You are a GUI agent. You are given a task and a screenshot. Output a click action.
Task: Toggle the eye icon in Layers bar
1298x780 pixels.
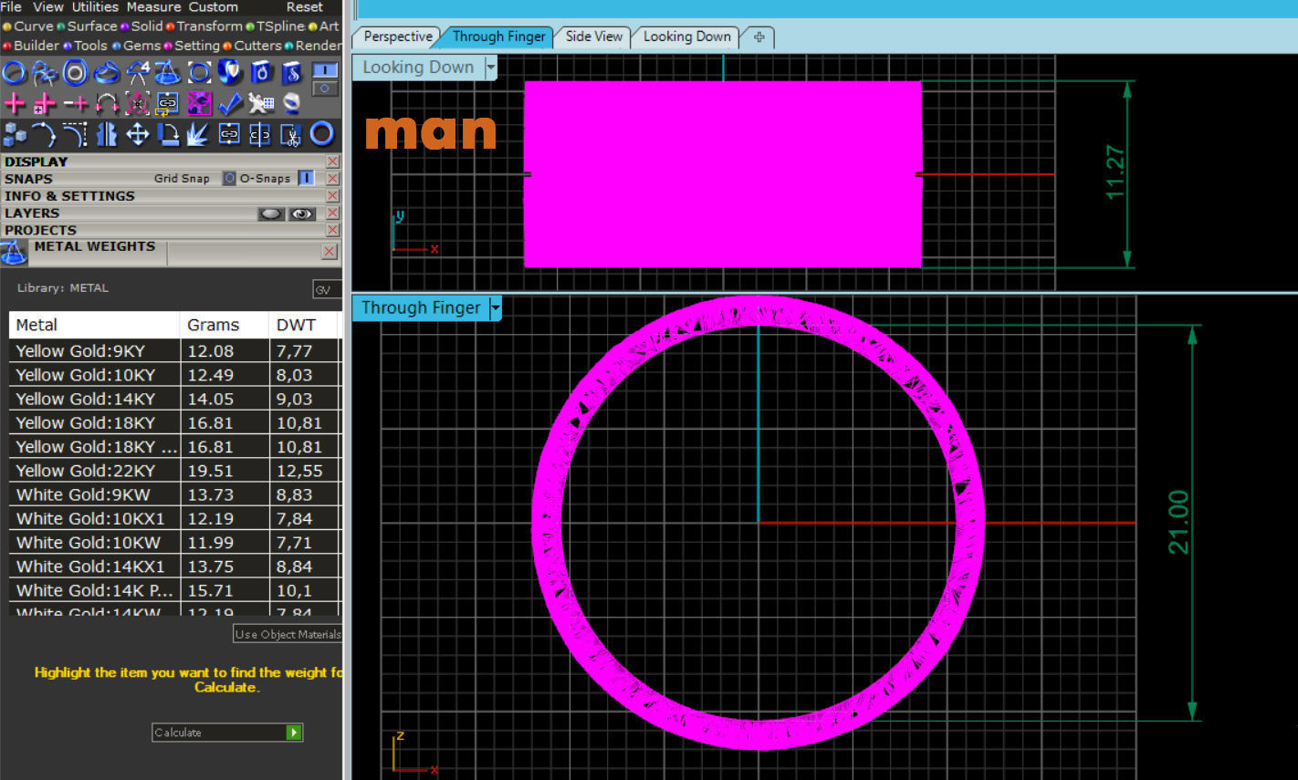[302, 213]
